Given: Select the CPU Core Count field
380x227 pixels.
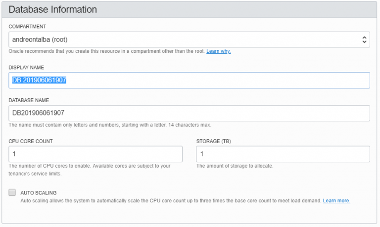Looking at the screenshot, I should point(95,154).
